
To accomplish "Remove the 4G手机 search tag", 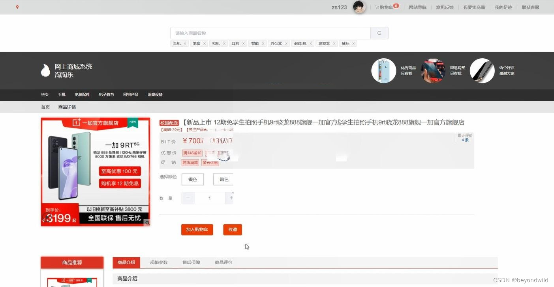I will coord(311,44).
